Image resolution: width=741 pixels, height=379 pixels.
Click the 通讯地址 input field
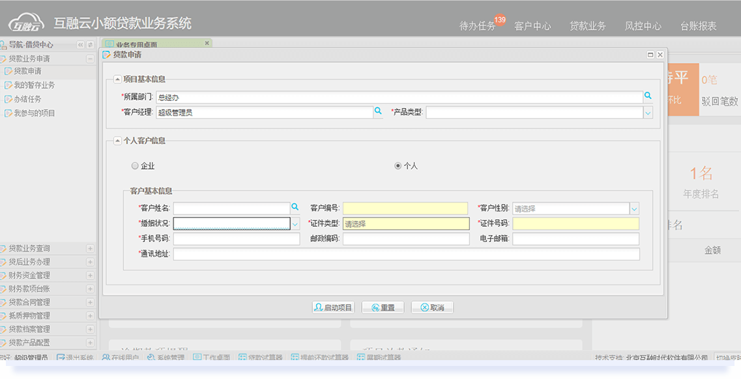click(407, 254)
